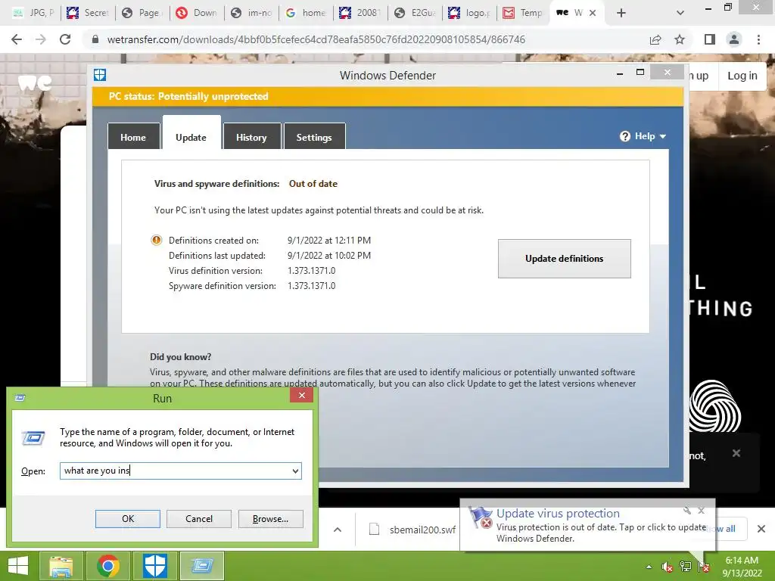Click the network tray icon
This screenshot has height=581, width=775.
point(686,567)
